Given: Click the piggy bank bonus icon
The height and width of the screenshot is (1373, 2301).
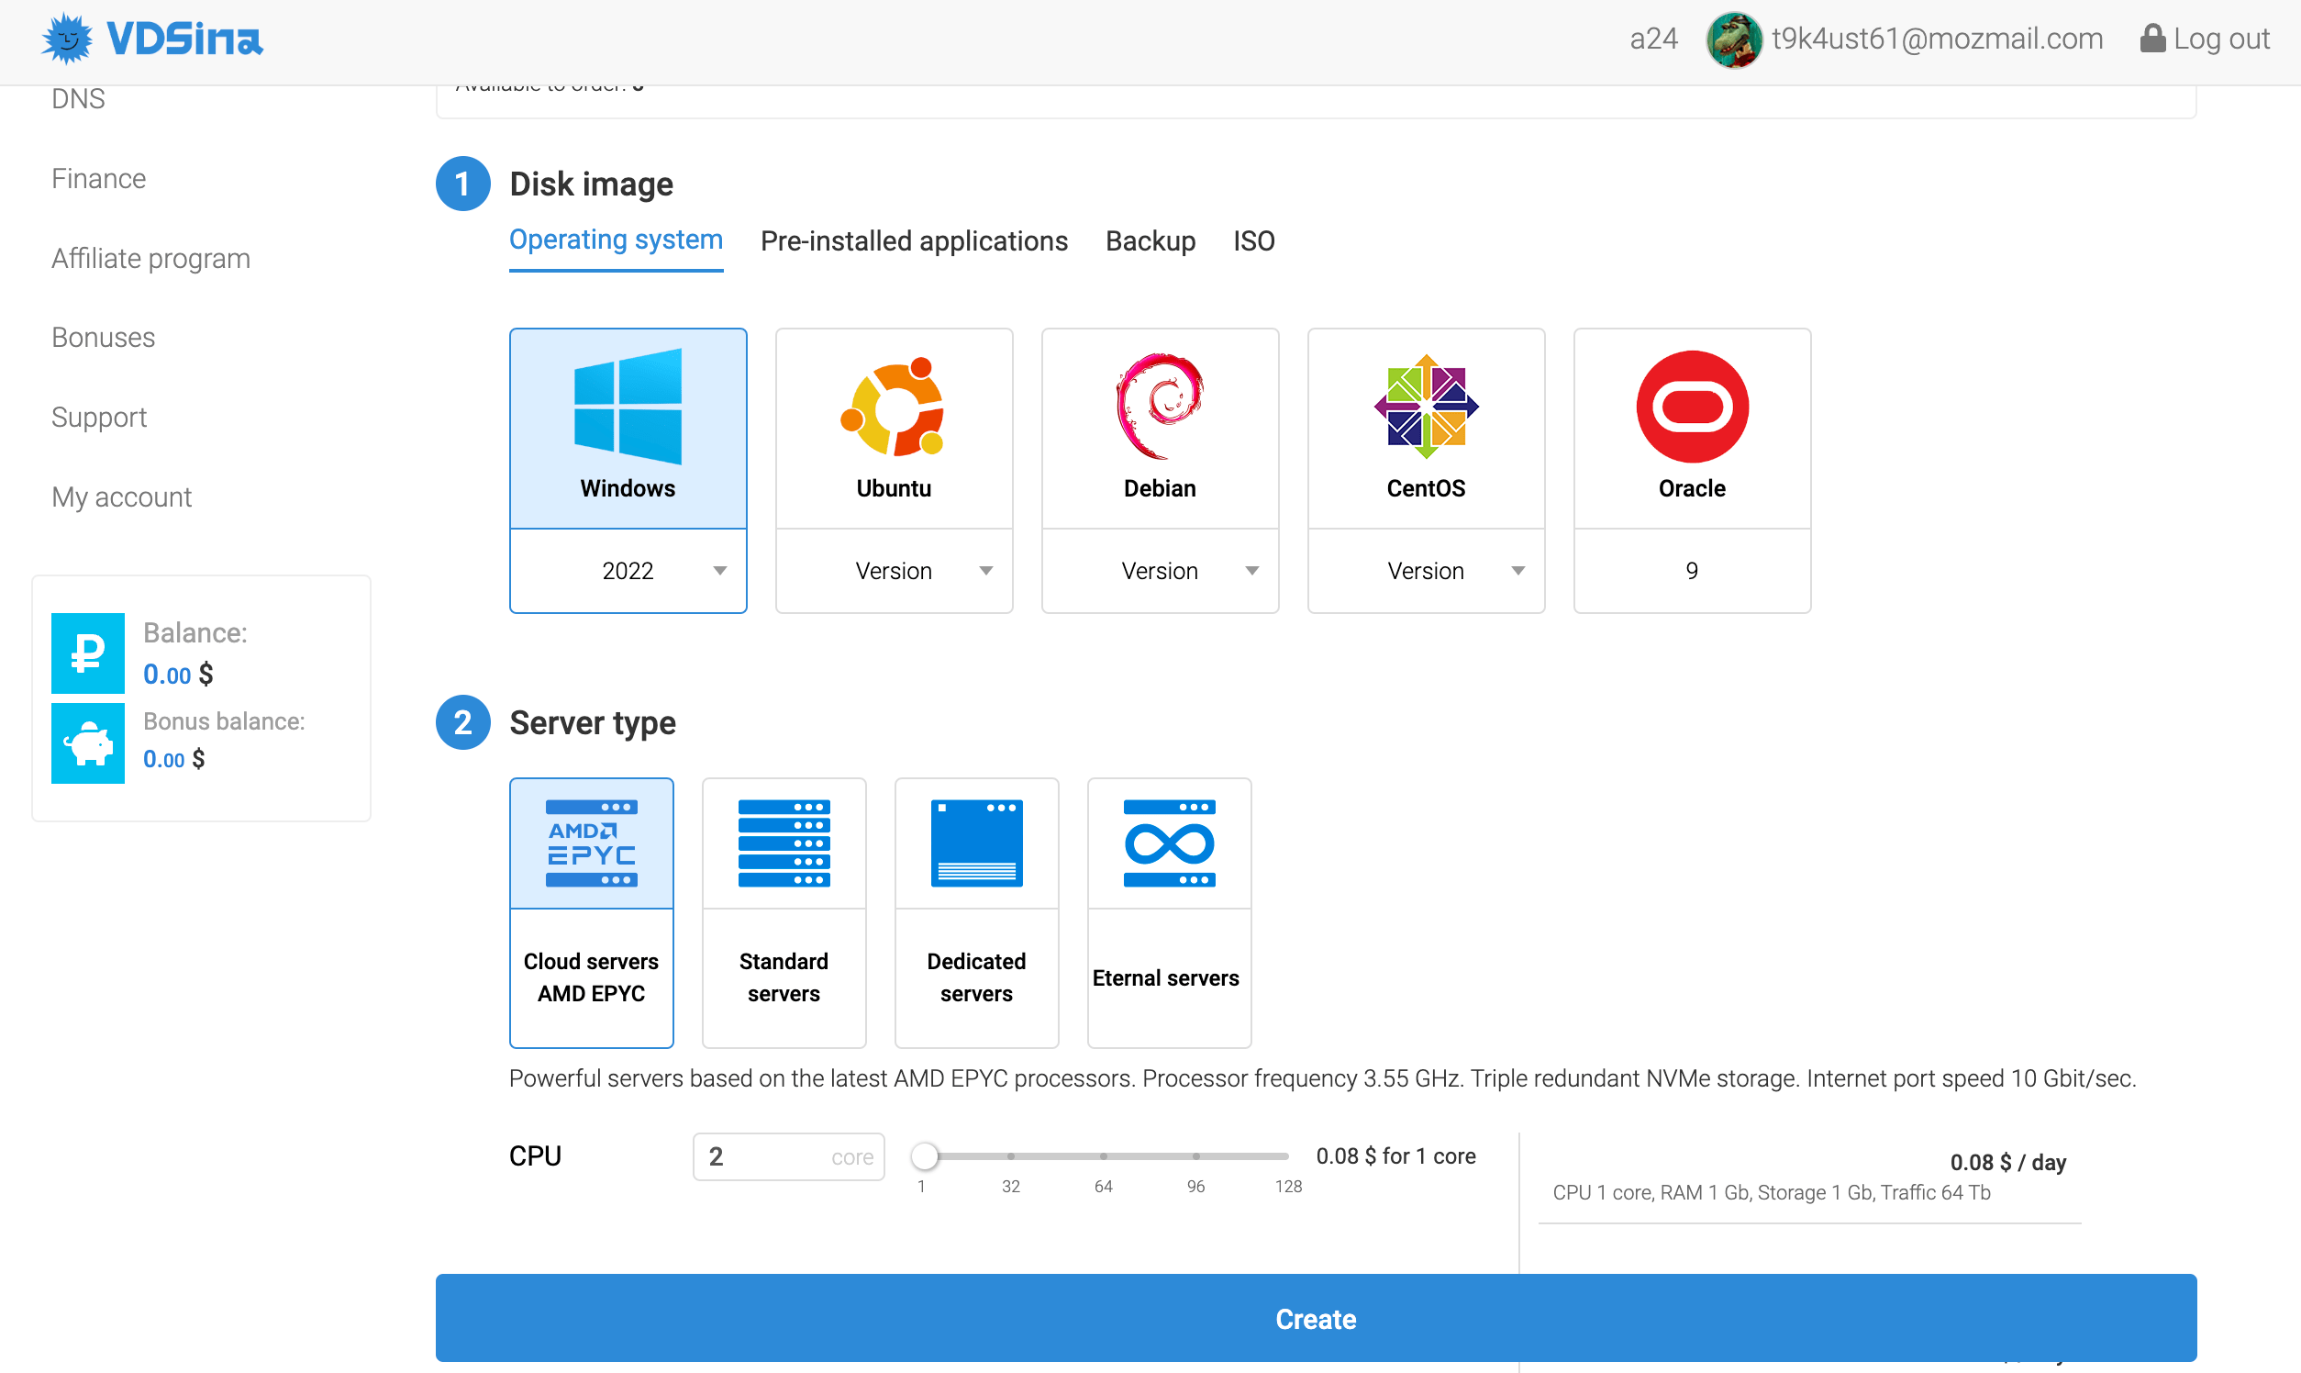Looking at the screenshot, I should point(88,744).
